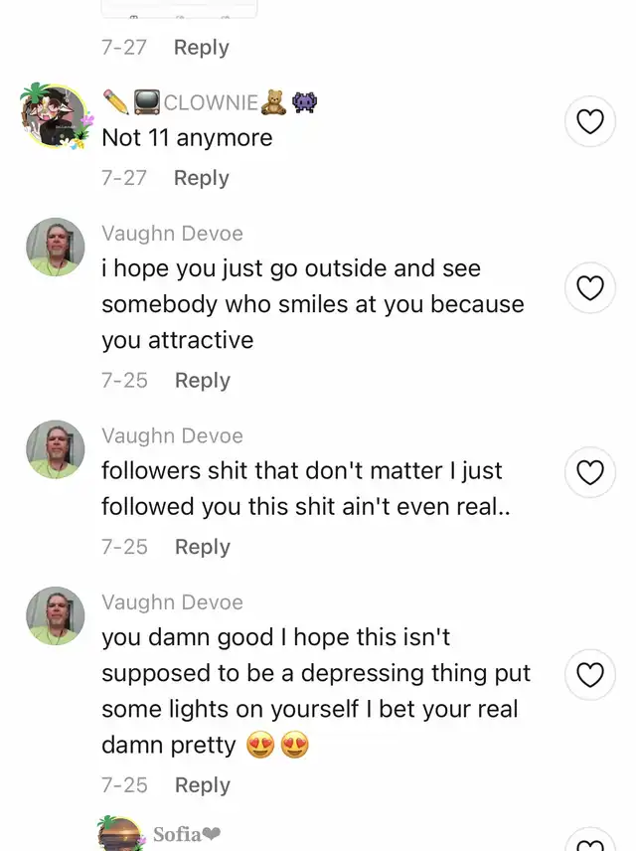Open Vaughn Devoe username above followers comment
636x851 pixels.
click(x=172, y=435)
